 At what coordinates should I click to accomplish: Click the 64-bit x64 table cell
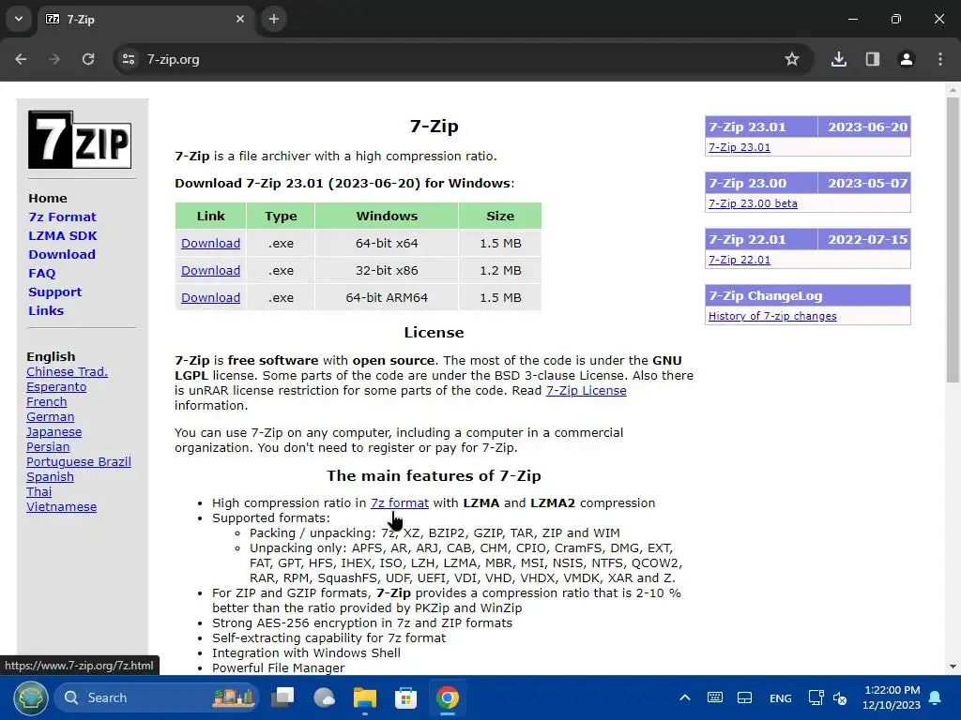pyautogui.click(x=387, y=243)
